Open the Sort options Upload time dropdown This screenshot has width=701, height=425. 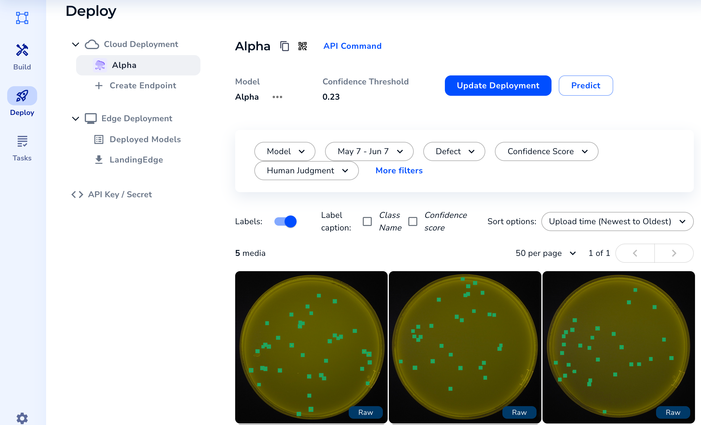[617, 221]
